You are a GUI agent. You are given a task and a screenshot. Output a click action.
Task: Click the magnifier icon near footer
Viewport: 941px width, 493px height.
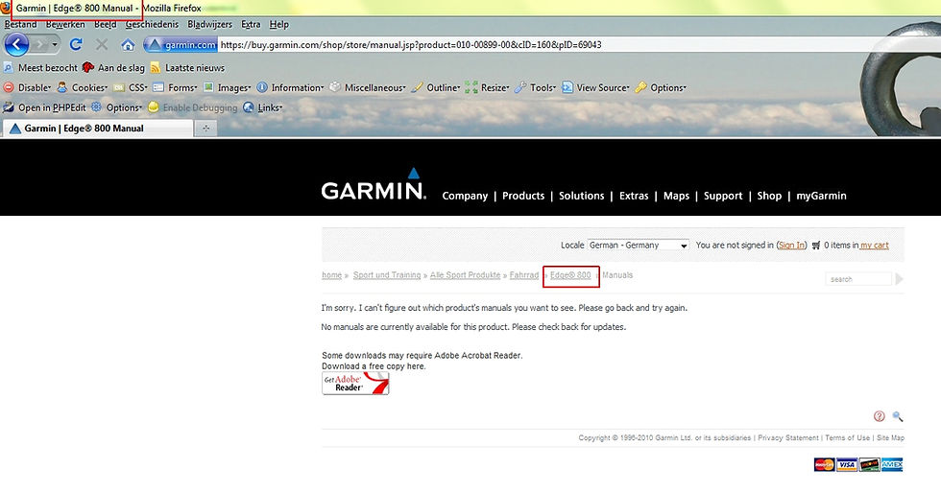tap(898, 416)
